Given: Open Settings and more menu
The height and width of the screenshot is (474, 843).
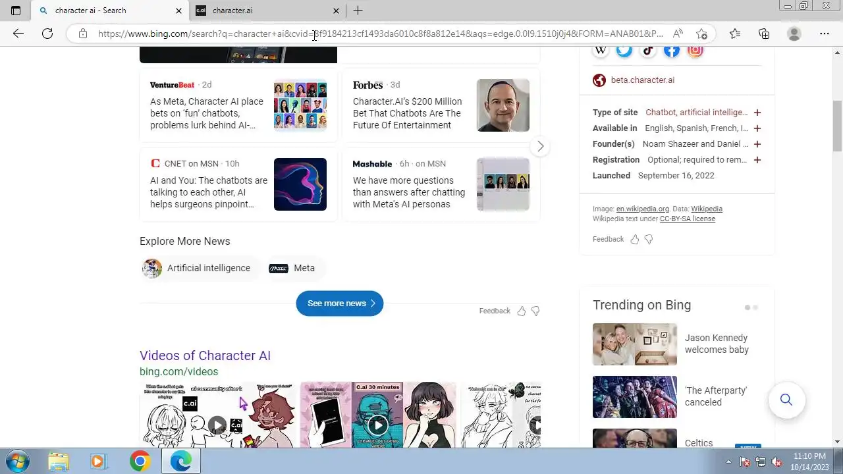Looking at the screenshot, I should coord(825,34).
